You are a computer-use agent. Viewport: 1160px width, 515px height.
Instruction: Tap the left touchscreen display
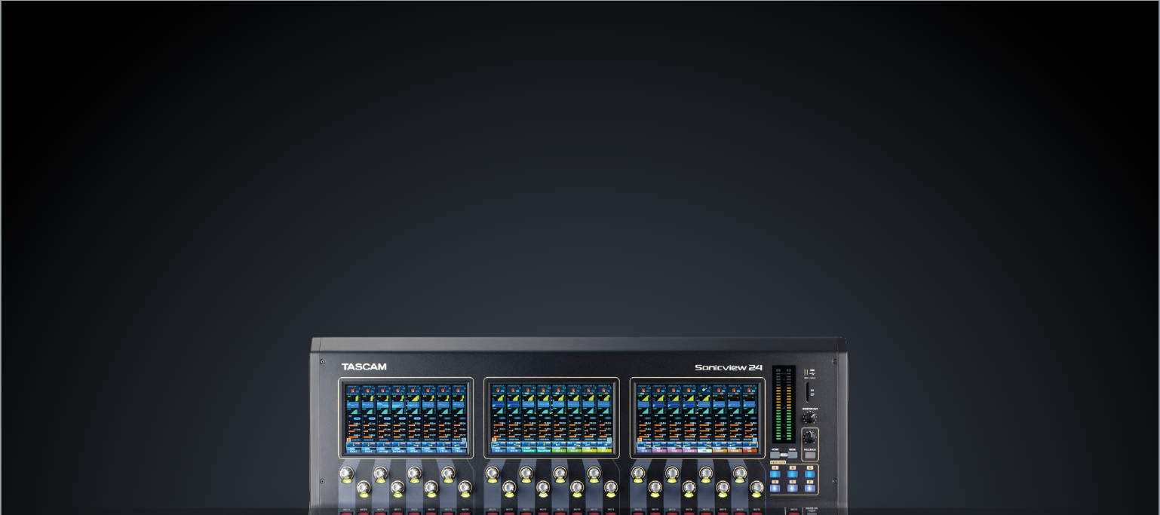[406, 418]
